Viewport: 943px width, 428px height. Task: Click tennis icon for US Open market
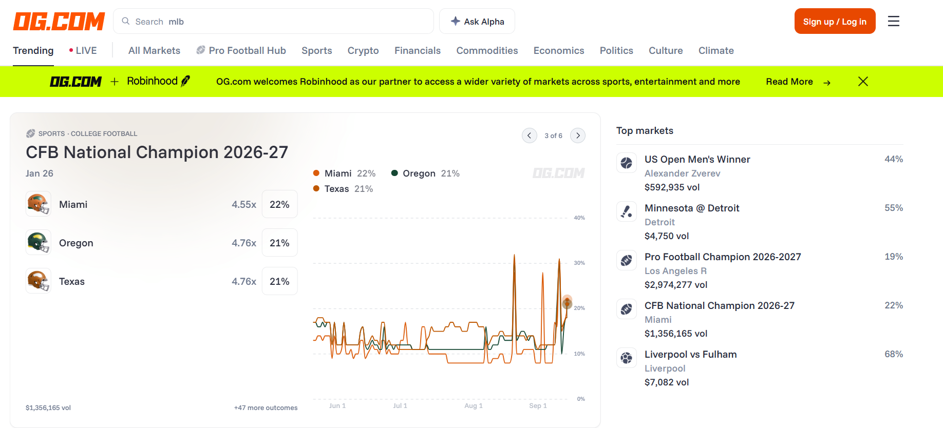coord(627,163)
